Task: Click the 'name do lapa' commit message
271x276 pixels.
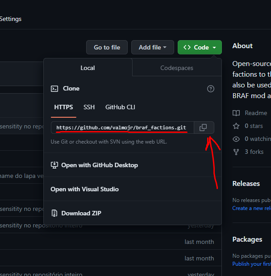Action: [x=22, y=176]
